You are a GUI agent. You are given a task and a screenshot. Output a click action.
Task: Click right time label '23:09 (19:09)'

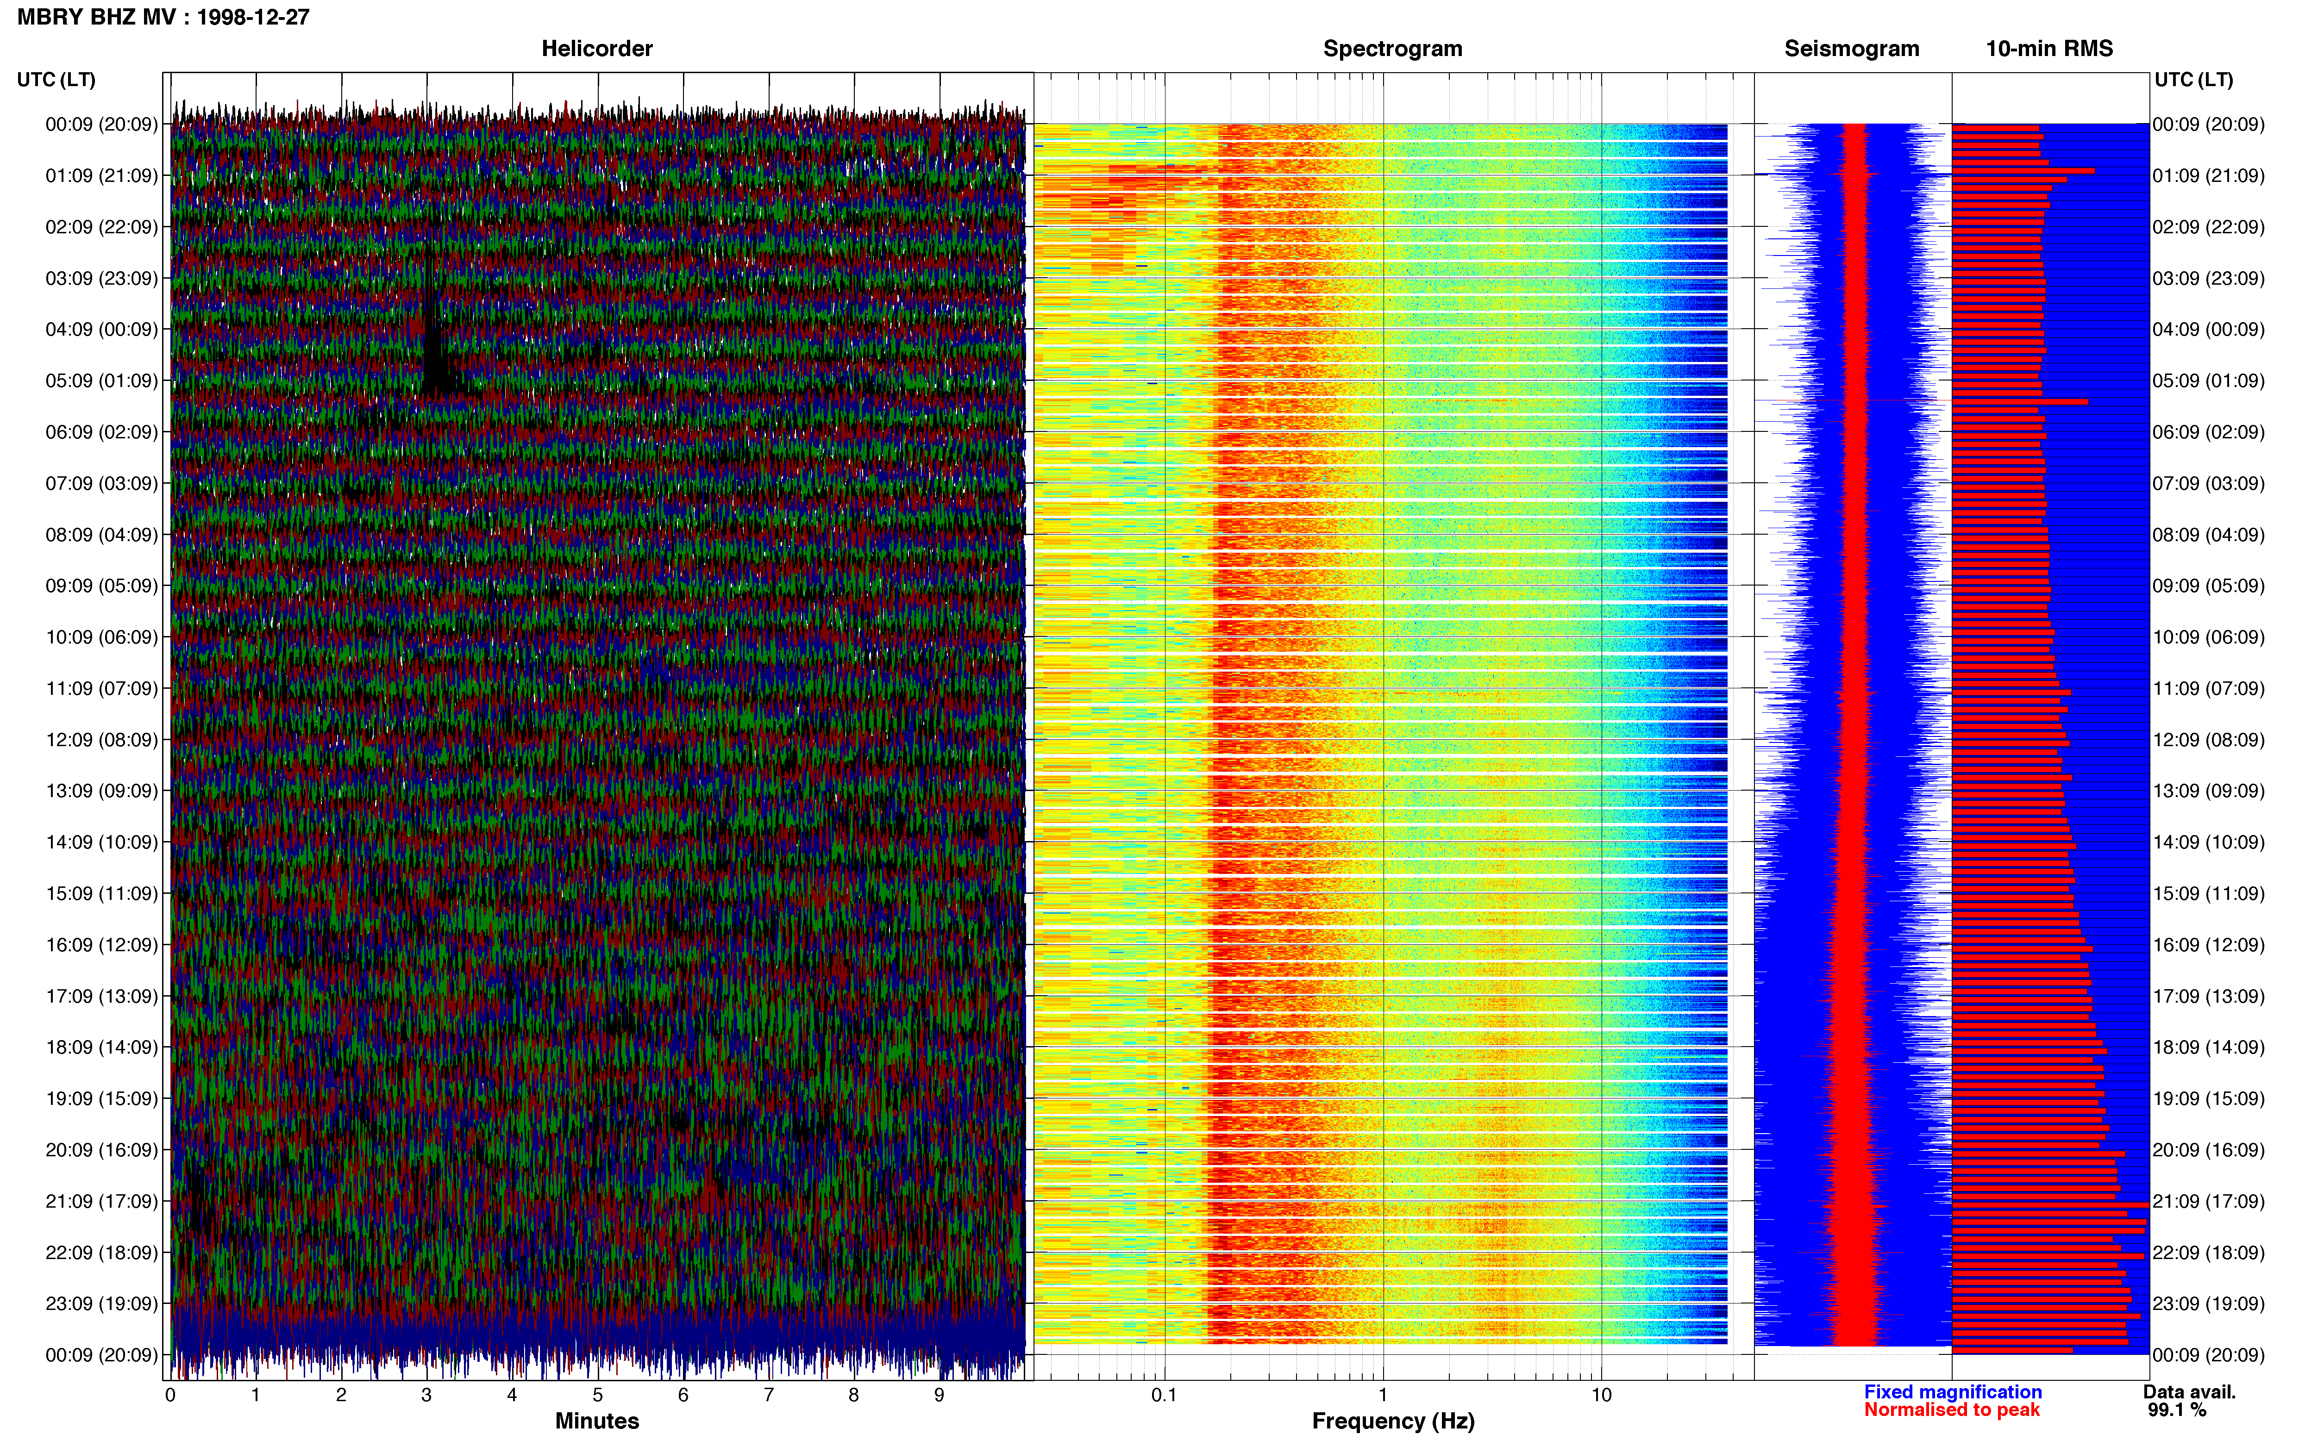(x=2209, y=1304)
